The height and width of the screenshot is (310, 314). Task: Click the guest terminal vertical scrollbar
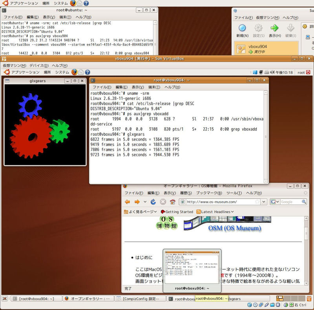266,137
